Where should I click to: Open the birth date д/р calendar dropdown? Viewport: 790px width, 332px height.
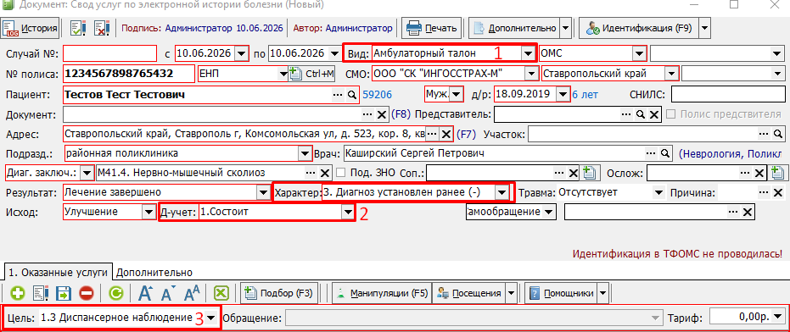563,94
